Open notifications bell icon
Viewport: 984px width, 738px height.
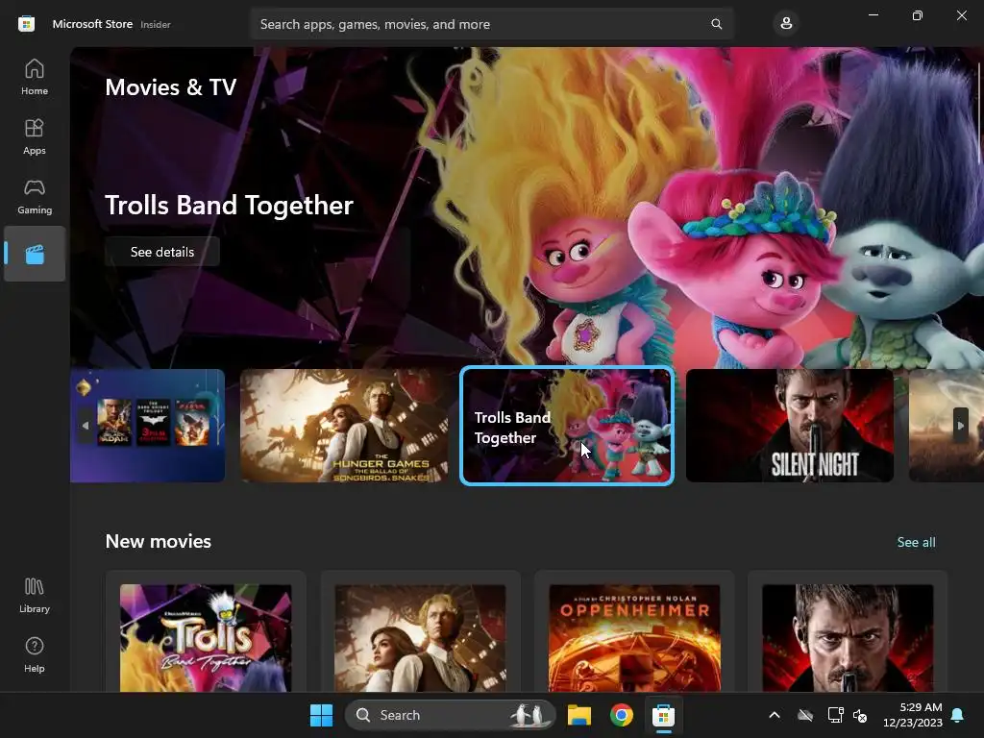tap(958, 715)
